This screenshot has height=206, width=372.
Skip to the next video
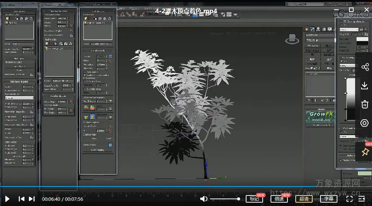32,199
